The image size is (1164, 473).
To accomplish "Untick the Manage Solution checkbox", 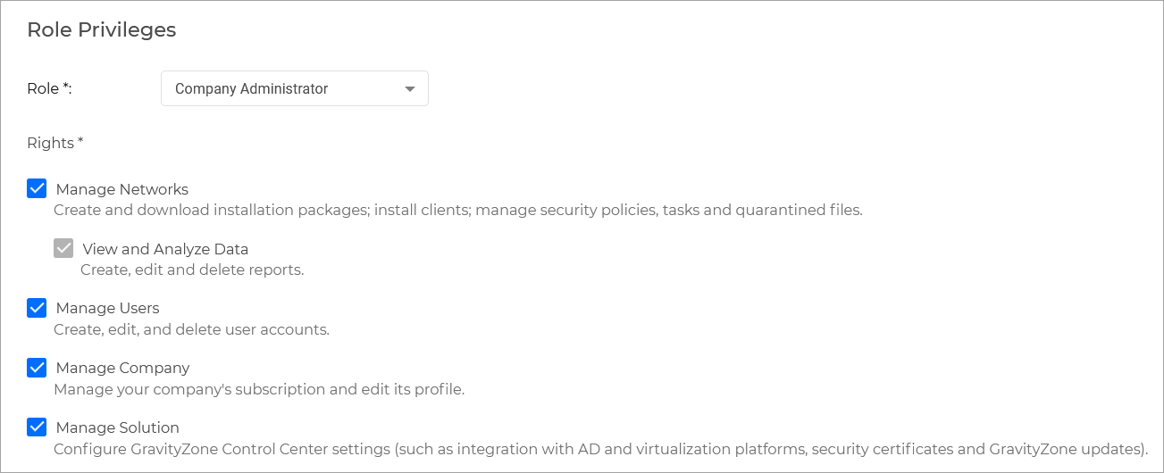I will click(x=37, y=427).
